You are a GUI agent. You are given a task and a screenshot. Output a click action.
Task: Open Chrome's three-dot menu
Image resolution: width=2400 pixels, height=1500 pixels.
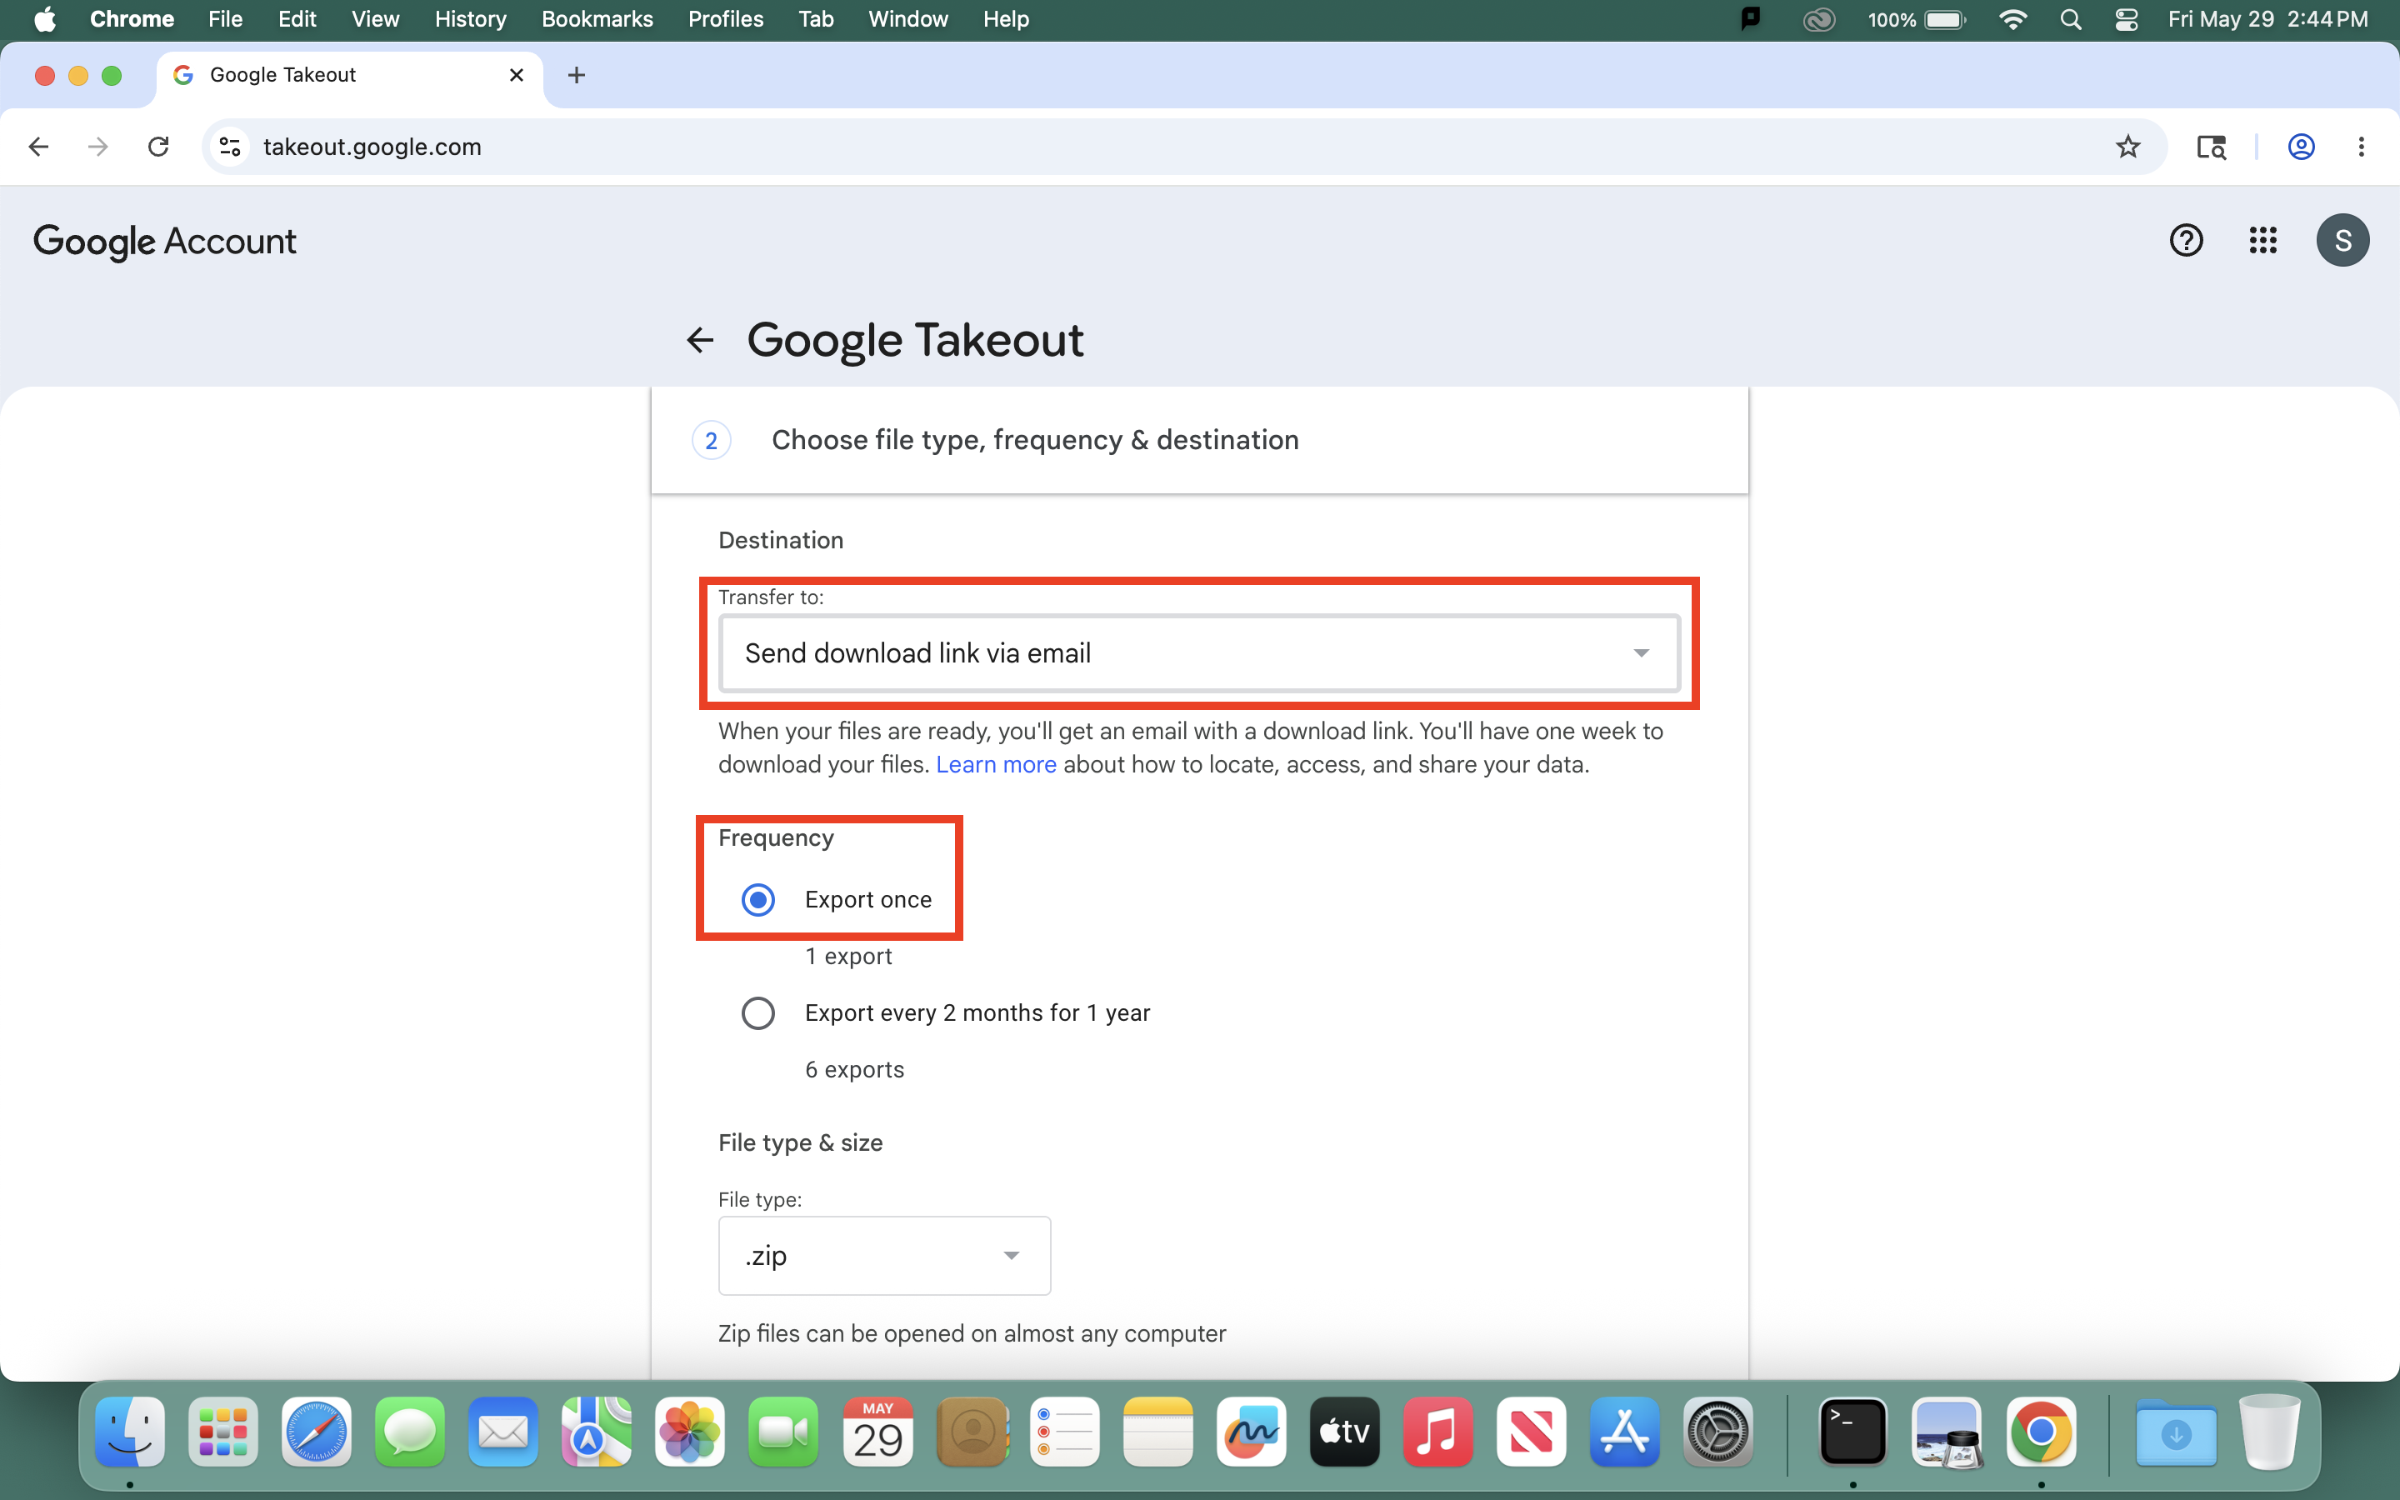2362,147
